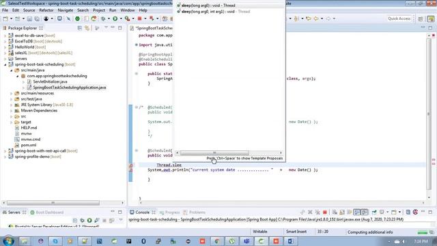Collapse the src/main/java folder
This screenshot has width=437, height=246.
point(11,70)
